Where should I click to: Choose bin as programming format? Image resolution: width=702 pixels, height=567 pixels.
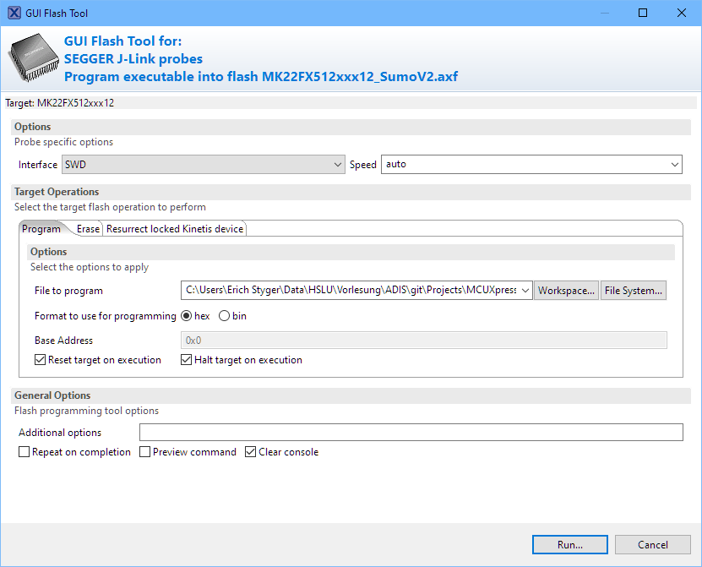[225, 316]
